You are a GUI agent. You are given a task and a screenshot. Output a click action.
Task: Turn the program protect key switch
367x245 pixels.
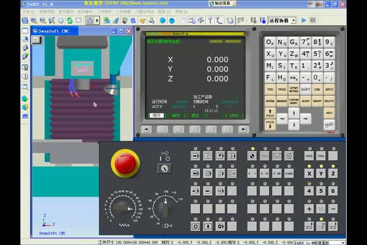click(x=164, y=168)
